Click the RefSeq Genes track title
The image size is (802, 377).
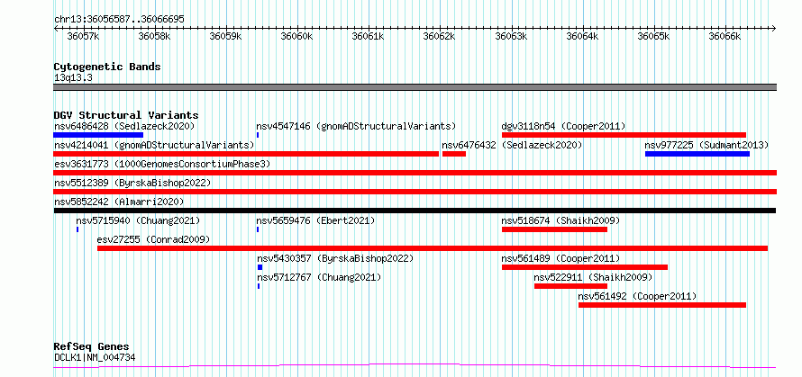[x=91, y=347]
